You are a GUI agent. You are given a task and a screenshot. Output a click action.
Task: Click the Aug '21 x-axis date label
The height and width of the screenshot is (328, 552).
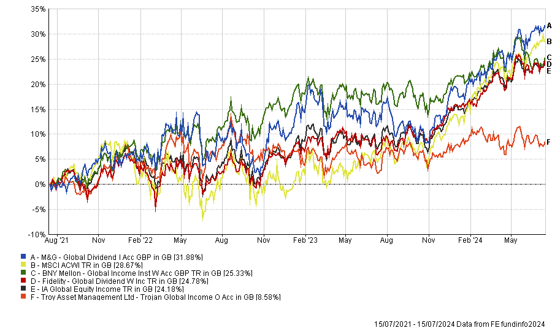56,242
